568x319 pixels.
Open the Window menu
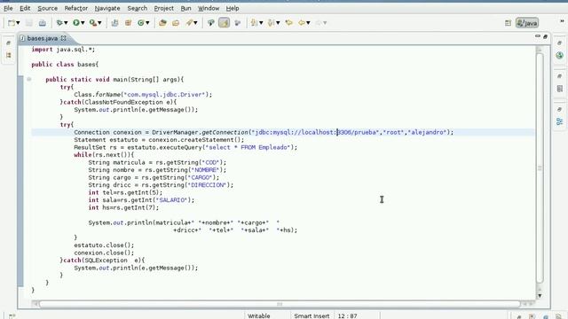coord(209,8)
